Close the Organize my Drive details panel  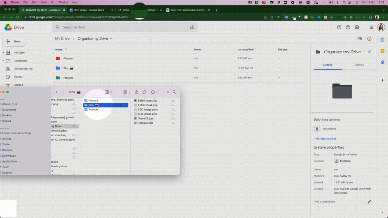click(x=369, y=52)
